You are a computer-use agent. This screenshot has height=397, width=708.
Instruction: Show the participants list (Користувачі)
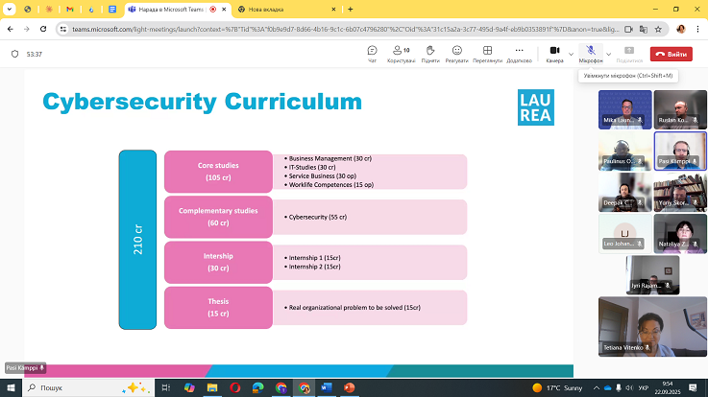pos(401,54)
